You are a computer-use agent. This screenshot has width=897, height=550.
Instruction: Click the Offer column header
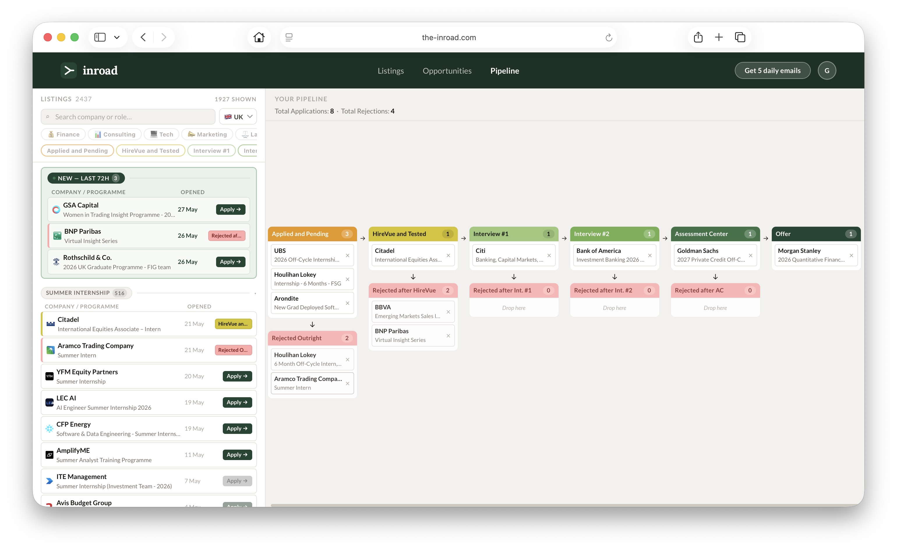pos(816,234)
